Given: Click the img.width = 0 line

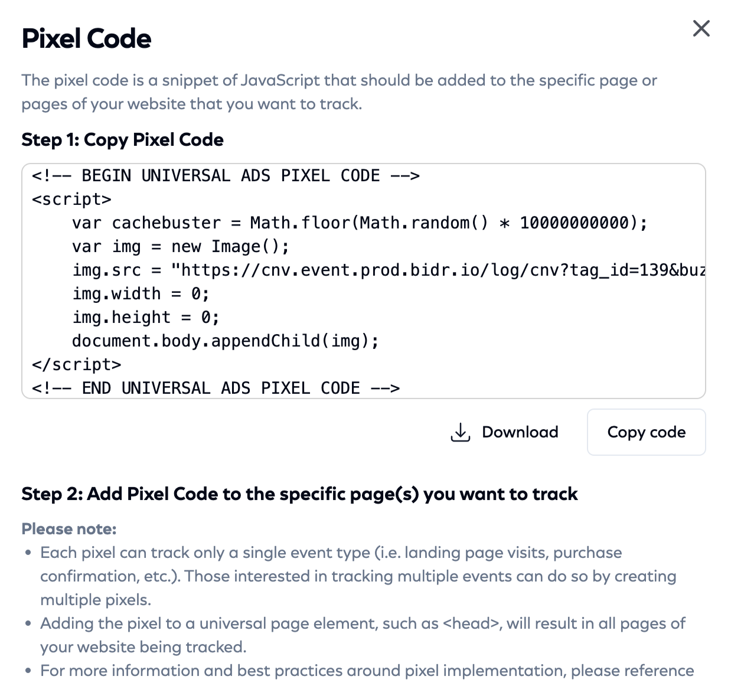Looking at the screenshot, I should (141, 294).
